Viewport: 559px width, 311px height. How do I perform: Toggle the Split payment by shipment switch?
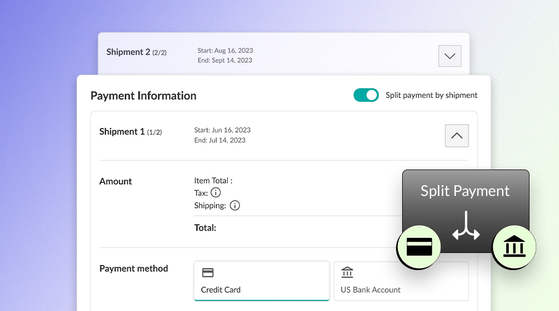click(x=366, y=95)
